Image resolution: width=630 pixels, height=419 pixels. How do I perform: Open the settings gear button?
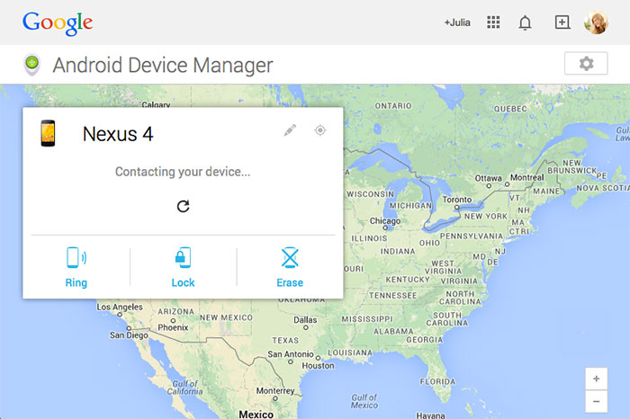point(586,64)
